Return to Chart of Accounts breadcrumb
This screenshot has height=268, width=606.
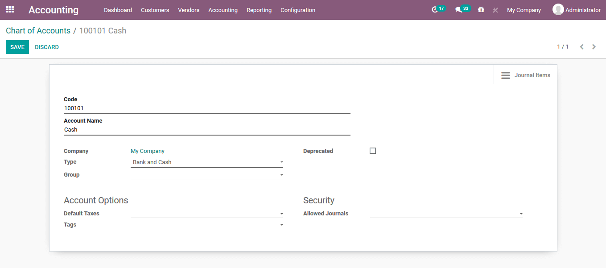pos(38,30)
